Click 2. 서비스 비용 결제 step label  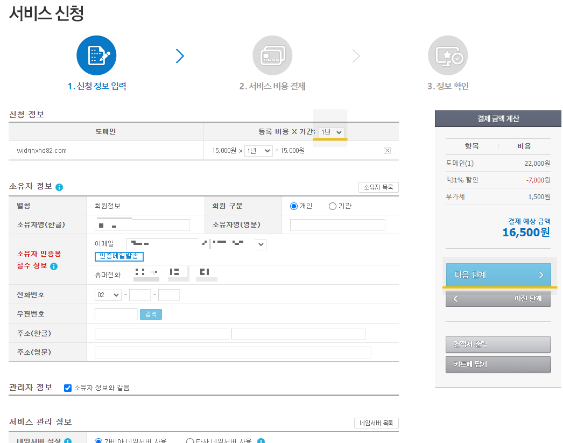272,86
